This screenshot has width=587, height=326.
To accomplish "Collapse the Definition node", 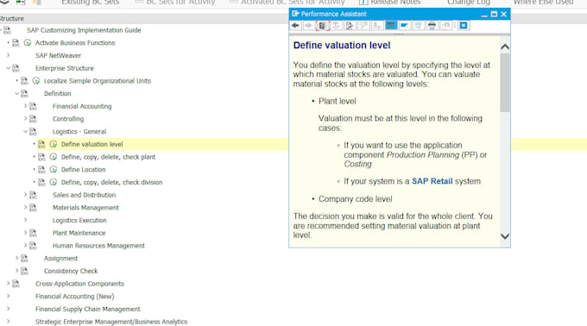I will coord(17,93).
